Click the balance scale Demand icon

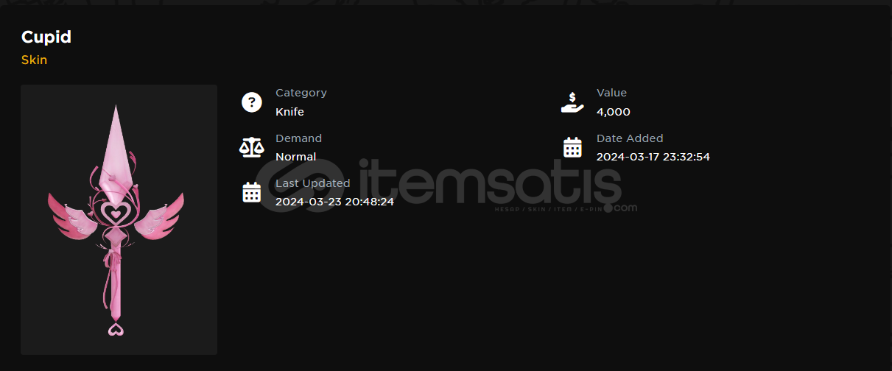tap(251, 147)
